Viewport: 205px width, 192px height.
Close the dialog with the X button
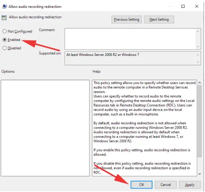pyautogui.click(x=196, y=6)
